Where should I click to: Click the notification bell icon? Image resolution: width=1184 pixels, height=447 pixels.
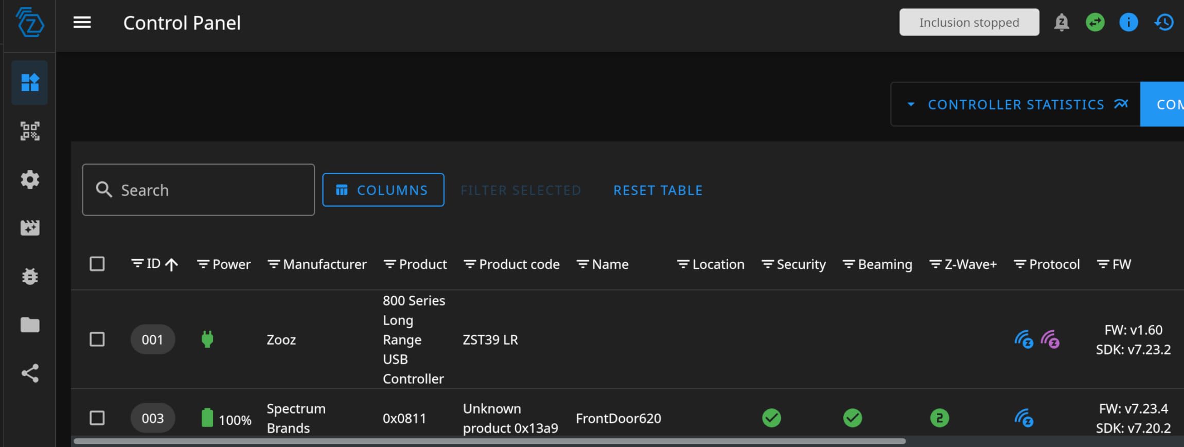(x=1061, y=23)
